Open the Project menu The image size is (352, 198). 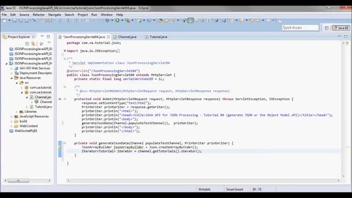click(x=82, y=15)
